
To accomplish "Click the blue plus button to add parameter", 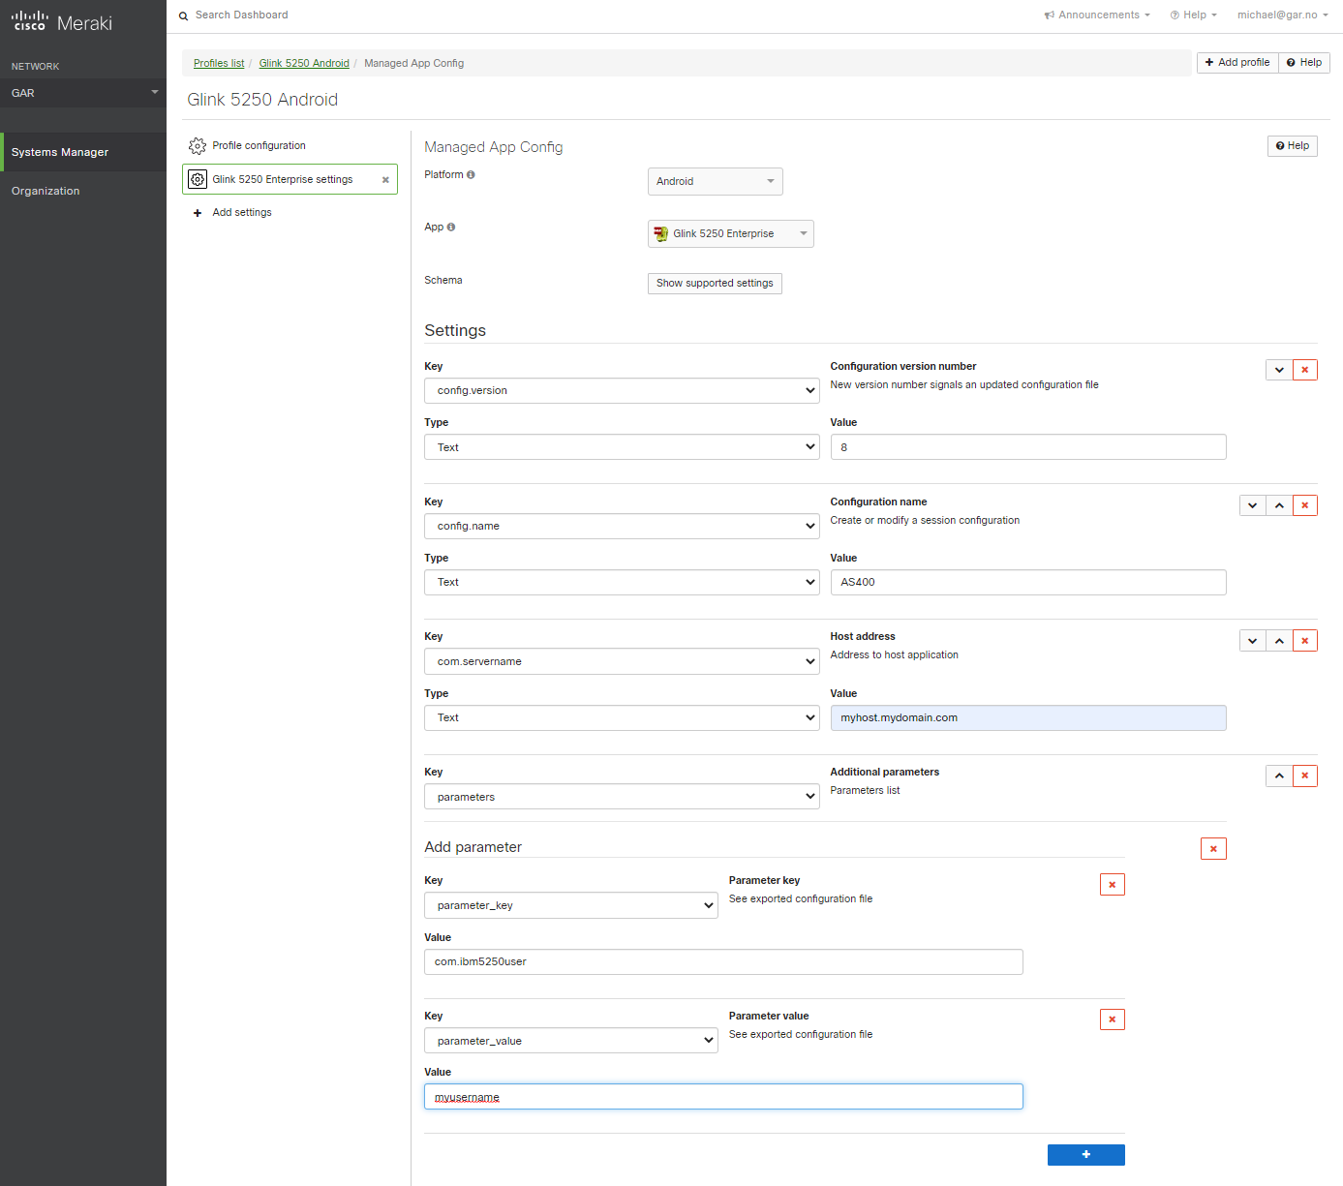I will [x=1085, y=1154].
